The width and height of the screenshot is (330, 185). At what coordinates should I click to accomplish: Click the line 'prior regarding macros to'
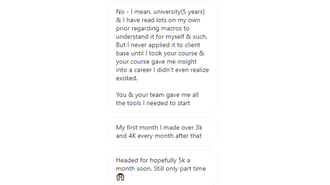pyautogui.click(x=153, y=28)
